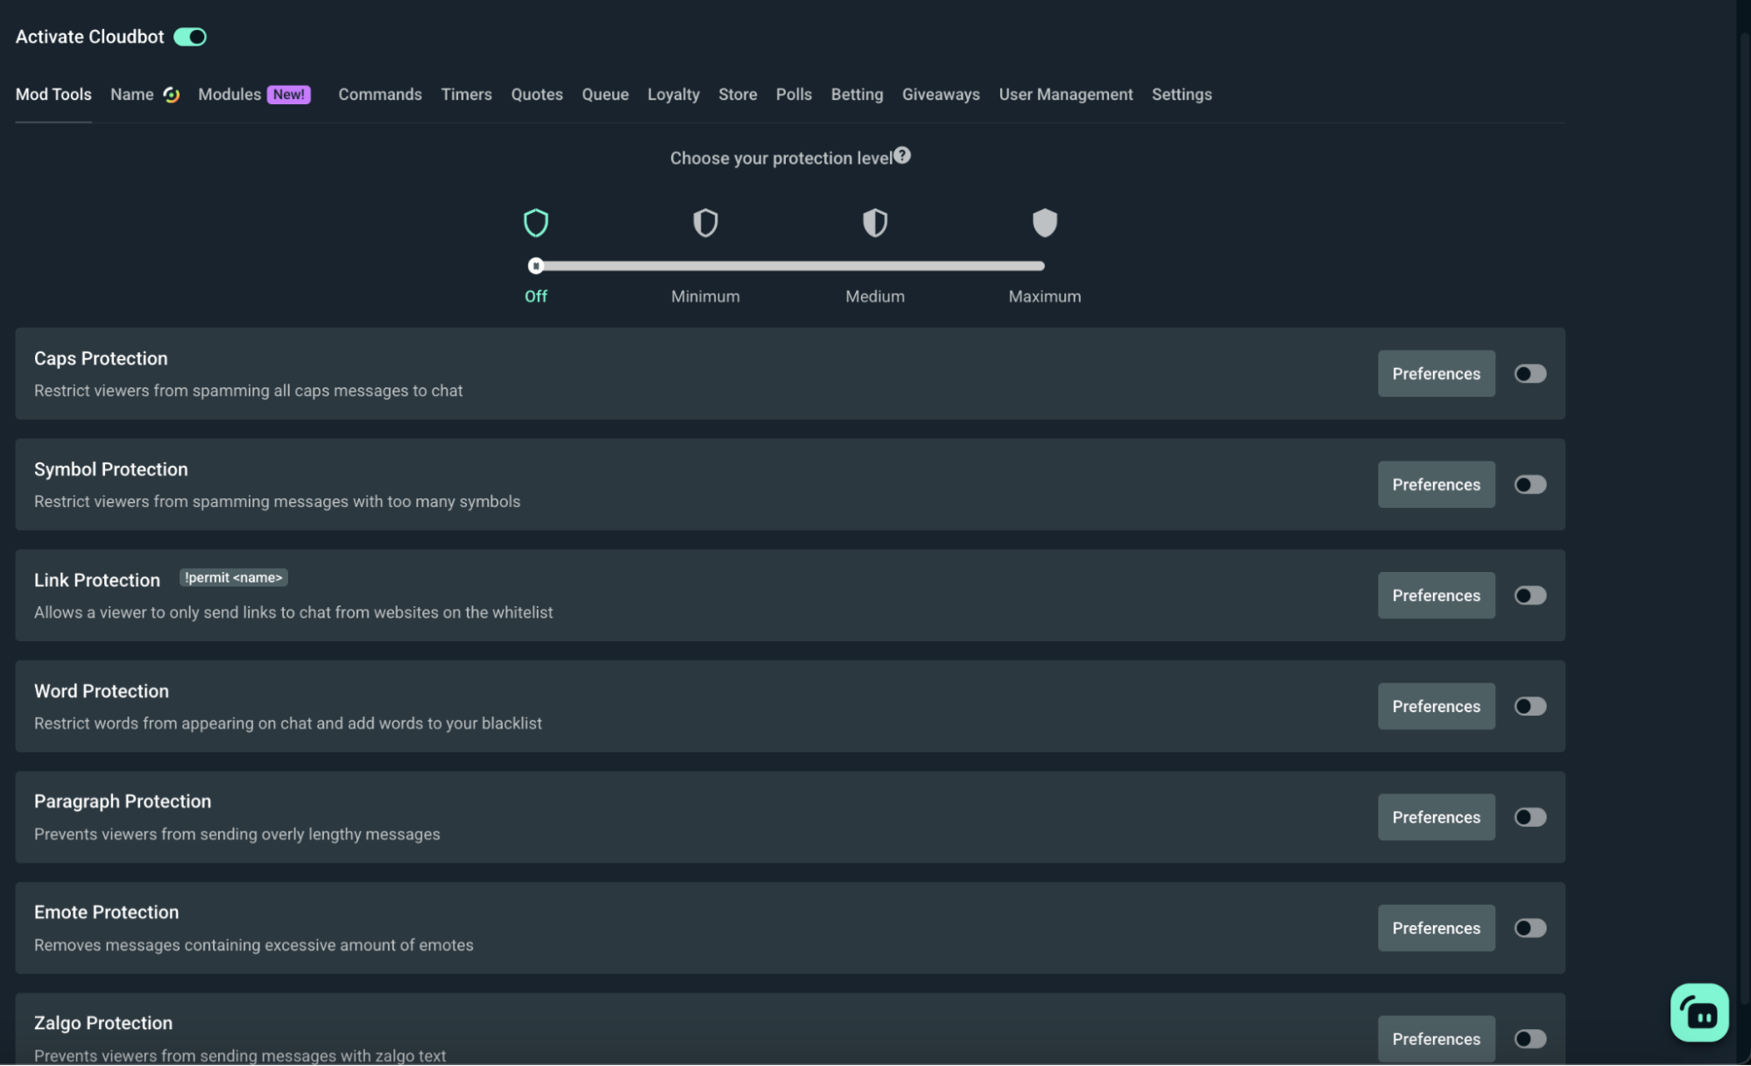Screen dimensions: 1751x1066
Task: Enable Emote Protection
Action: pos(1529,928)
